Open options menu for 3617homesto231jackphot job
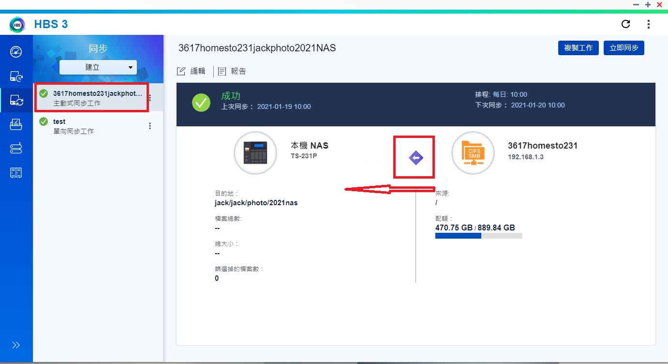Screen dimensions: 668x364 coord(150,98)
